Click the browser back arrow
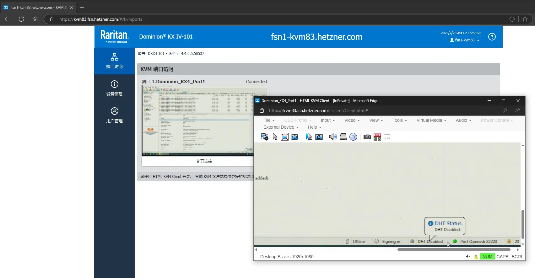Viewport: 535px width, 278px height. click(8, 19)
